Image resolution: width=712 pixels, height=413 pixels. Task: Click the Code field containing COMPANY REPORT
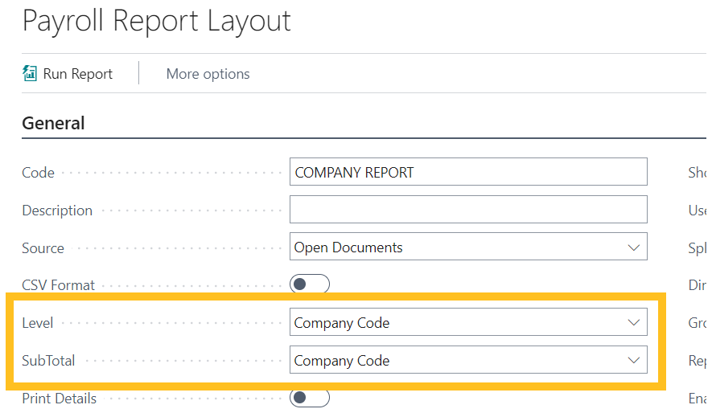tap(467, 172)
